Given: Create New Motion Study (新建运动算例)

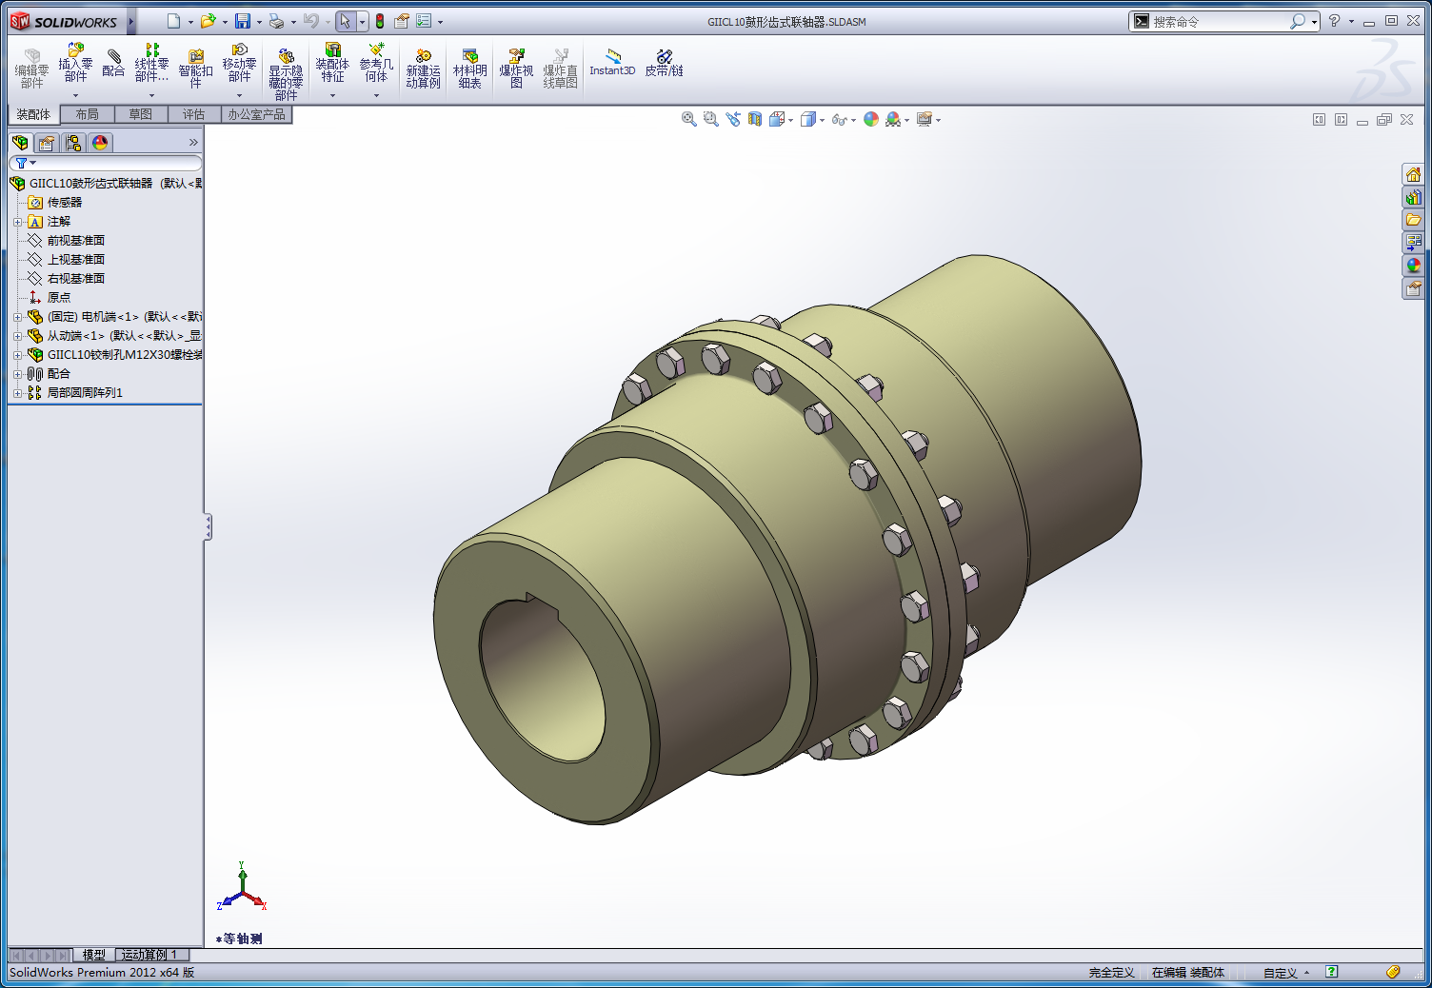Looking at the screenshot, I should (x=423, y=68).
